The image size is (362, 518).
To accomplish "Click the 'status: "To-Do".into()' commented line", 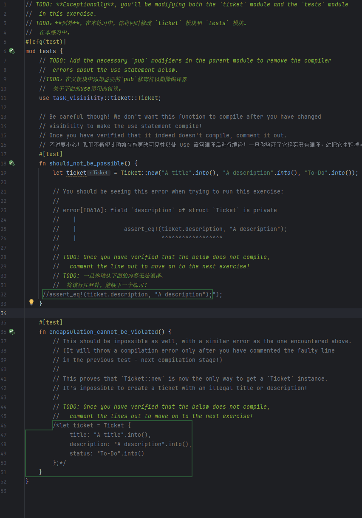I will tap(107, 453).
